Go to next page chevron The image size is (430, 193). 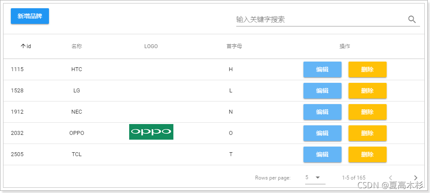click(416, 178)
